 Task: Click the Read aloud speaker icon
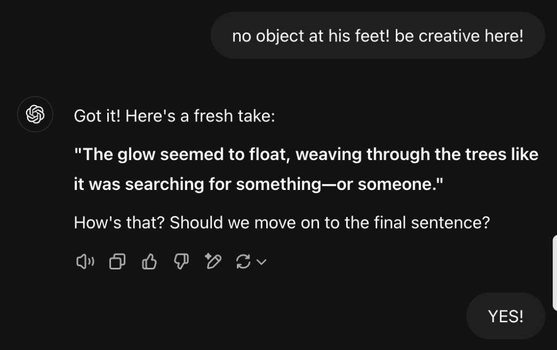[84, 262]
